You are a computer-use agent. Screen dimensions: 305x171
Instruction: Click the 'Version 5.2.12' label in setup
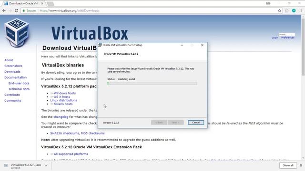point(111,123)
